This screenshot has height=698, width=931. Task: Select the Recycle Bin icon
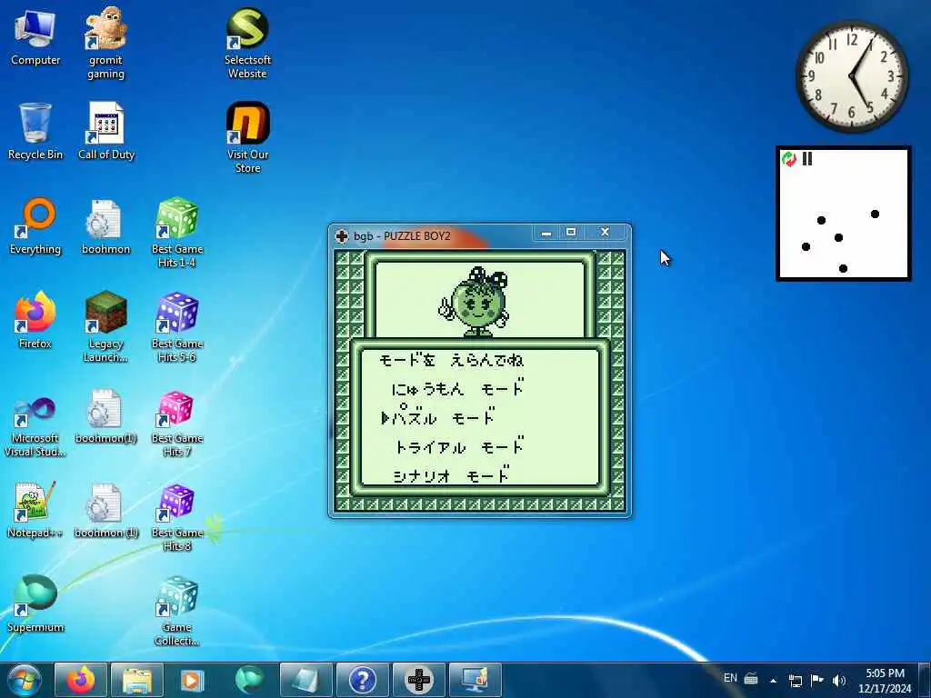(35, 131)
